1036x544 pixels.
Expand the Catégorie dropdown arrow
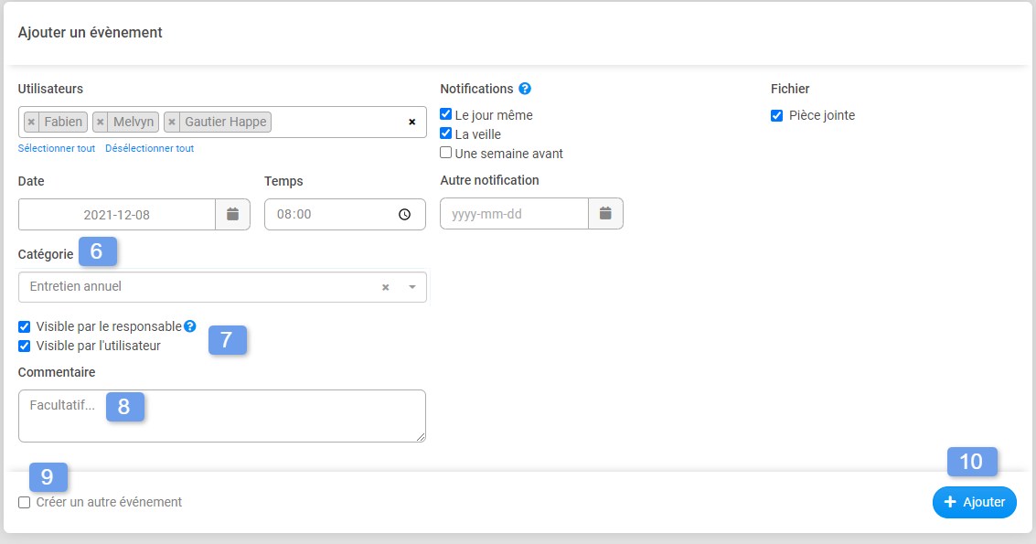click(x=411, y=287)
